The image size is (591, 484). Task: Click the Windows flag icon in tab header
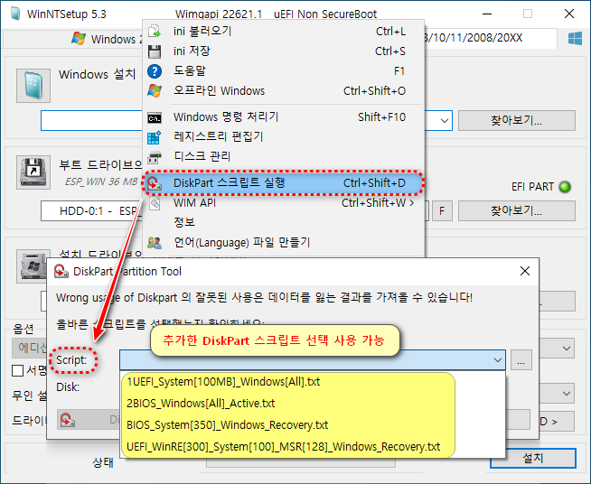pos(79,39)
